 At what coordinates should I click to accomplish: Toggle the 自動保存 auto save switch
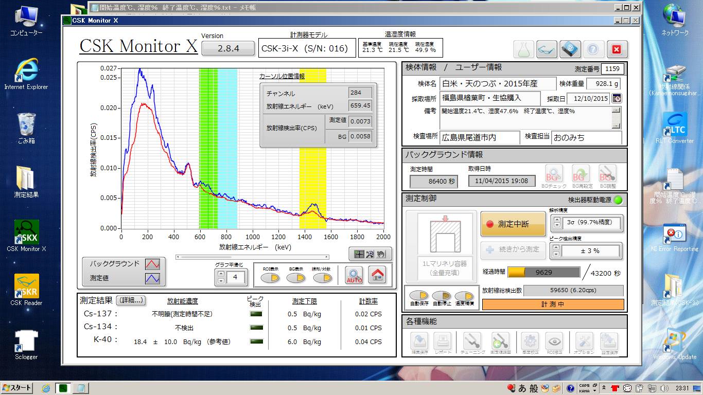(x=418, y=296)
